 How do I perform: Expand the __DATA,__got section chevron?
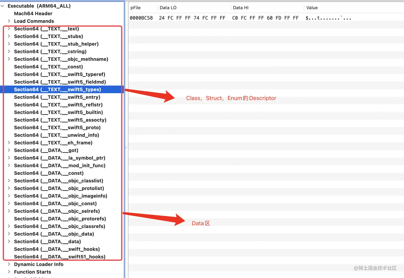click(x=9, y=150)
